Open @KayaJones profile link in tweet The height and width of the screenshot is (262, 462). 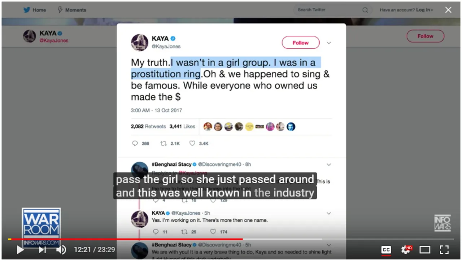[x=166, y=47]
